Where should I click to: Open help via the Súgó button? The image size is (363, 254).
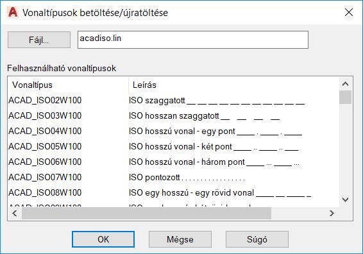coord(257,239)
